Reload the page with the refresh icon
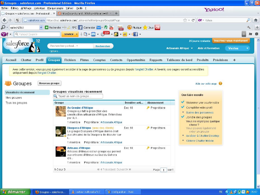The height and width of the screenshot is (195, 260). (193, 20)
